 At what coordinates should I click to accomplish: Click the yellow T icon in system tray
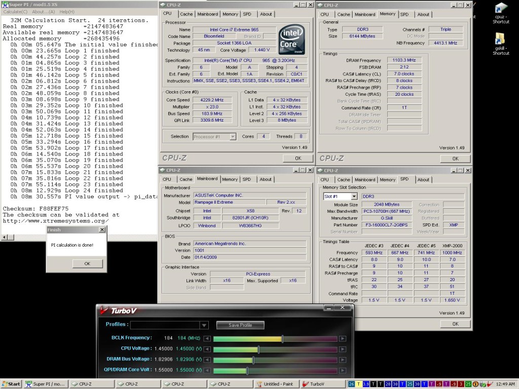358,384
